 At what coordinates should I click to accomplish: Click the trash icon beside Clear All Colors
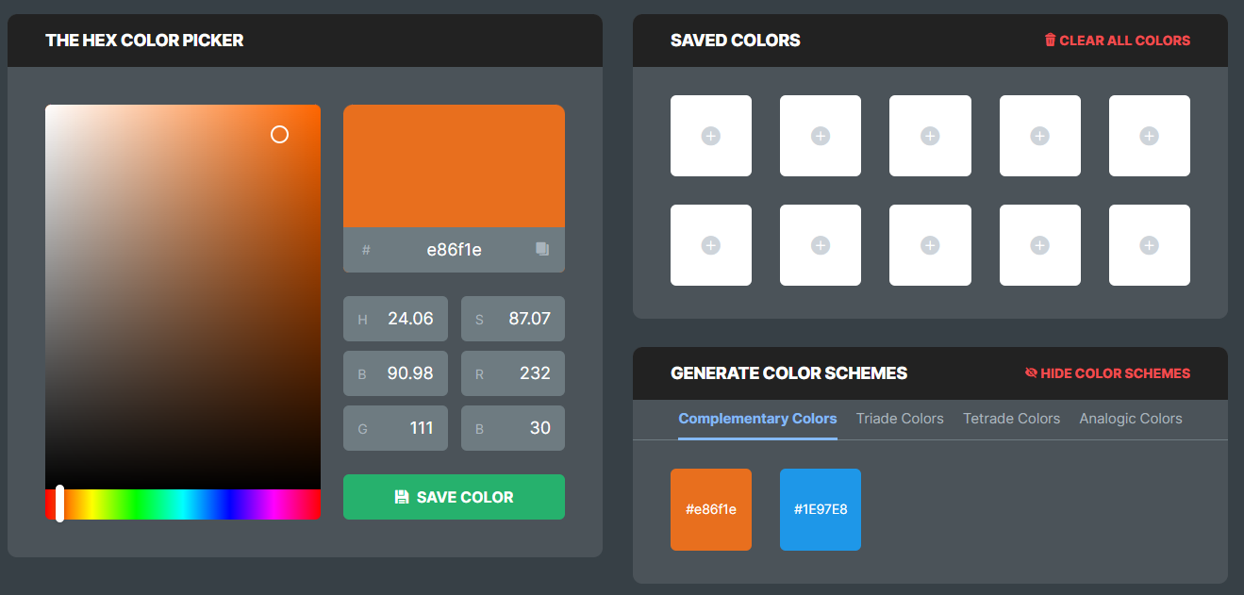(x=1050, y=41)
